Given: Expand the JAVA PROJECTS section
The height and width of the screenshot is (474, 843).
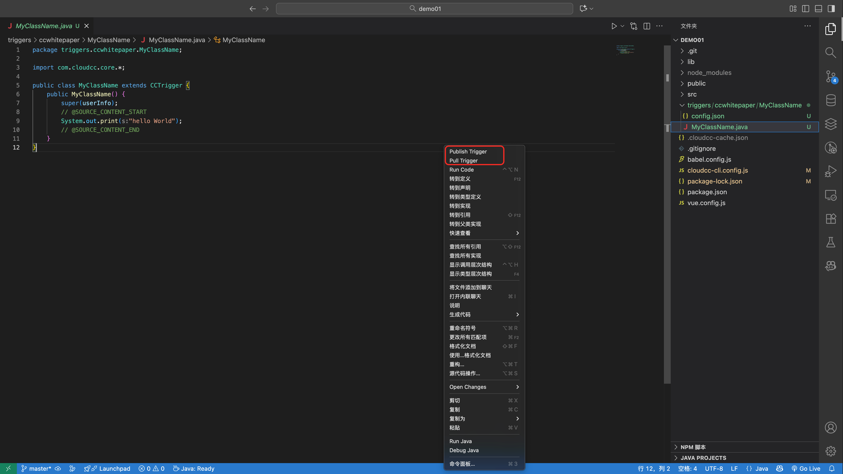Looking at the screenshot, I should click(703, 458).
